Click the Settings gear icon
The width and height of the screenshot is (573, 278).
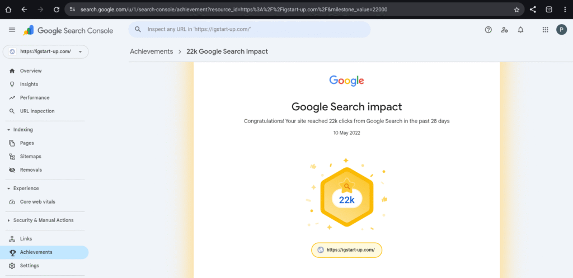(12, 266)
